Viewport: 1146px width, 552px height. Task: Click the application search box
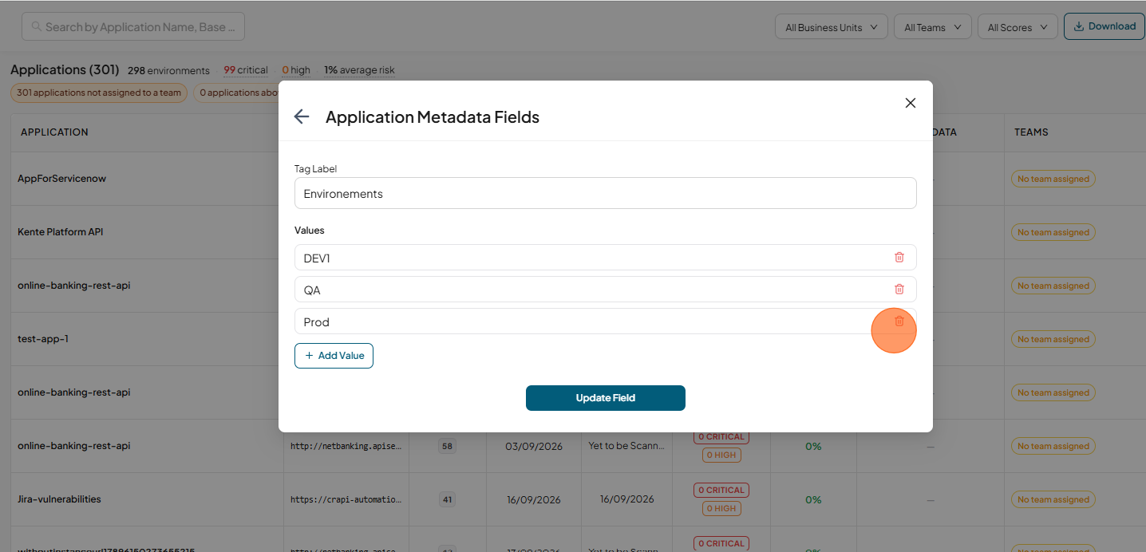[x=133, y=26]
